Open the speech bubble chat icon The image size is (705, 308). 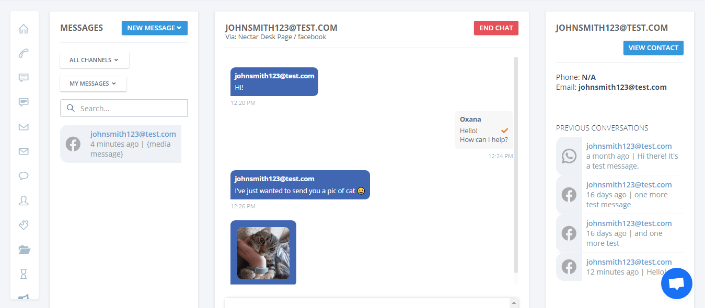[x=24, y=176]
